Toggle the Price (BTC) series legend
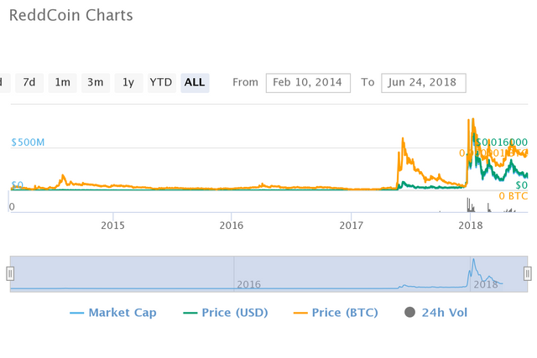This screenshot has width=537, height=358. 334,313
